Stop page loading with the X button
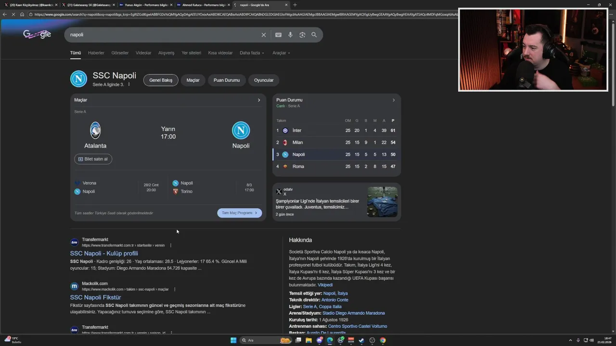 tap(13, 14)
